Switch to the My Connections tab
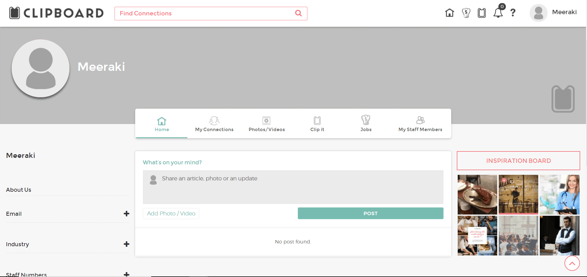587x277 pixels. pos(214,124)
